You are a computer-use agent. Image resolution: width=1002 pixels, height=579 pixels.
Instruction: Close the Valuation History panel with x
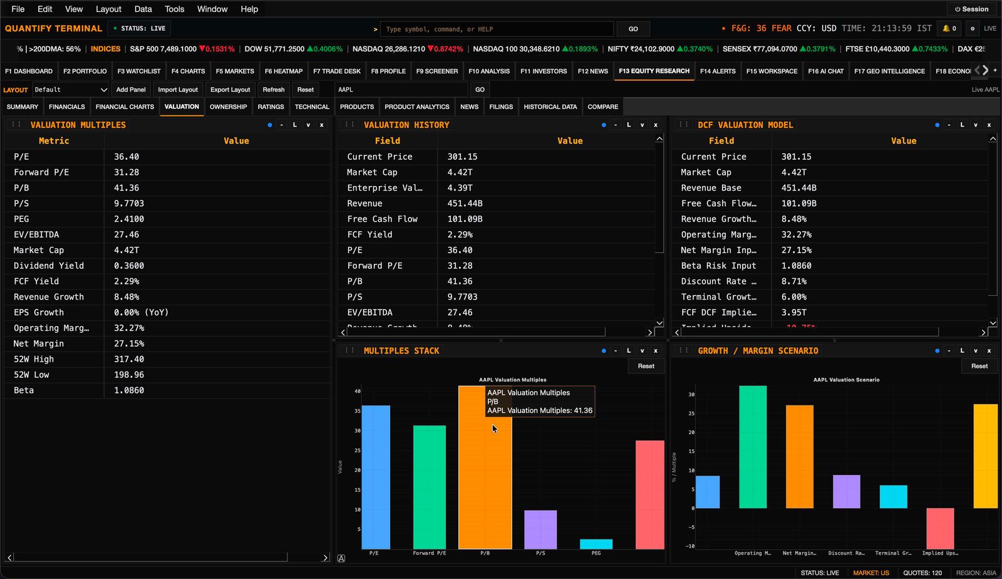pyautogui.click(x=656, y=125)
